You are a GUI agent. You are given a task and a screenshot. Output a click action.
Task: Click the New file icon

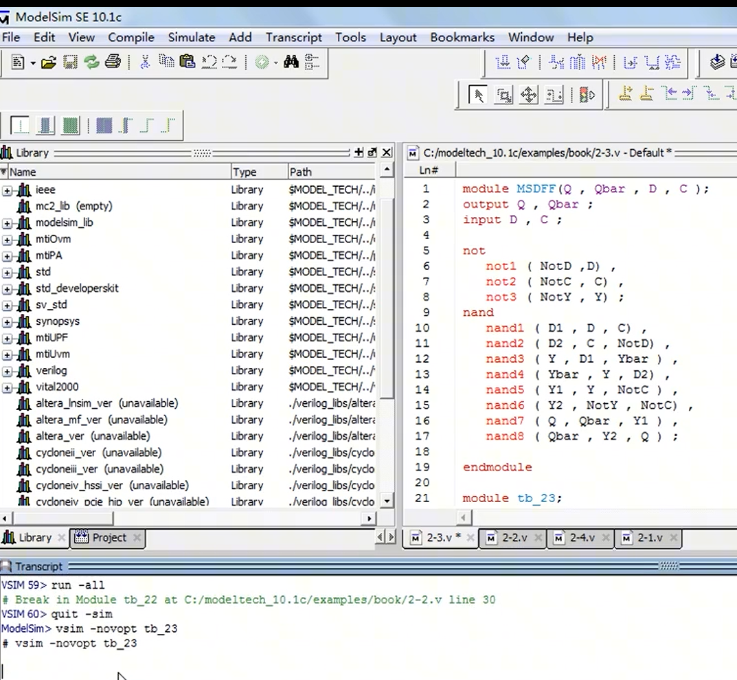18,62
